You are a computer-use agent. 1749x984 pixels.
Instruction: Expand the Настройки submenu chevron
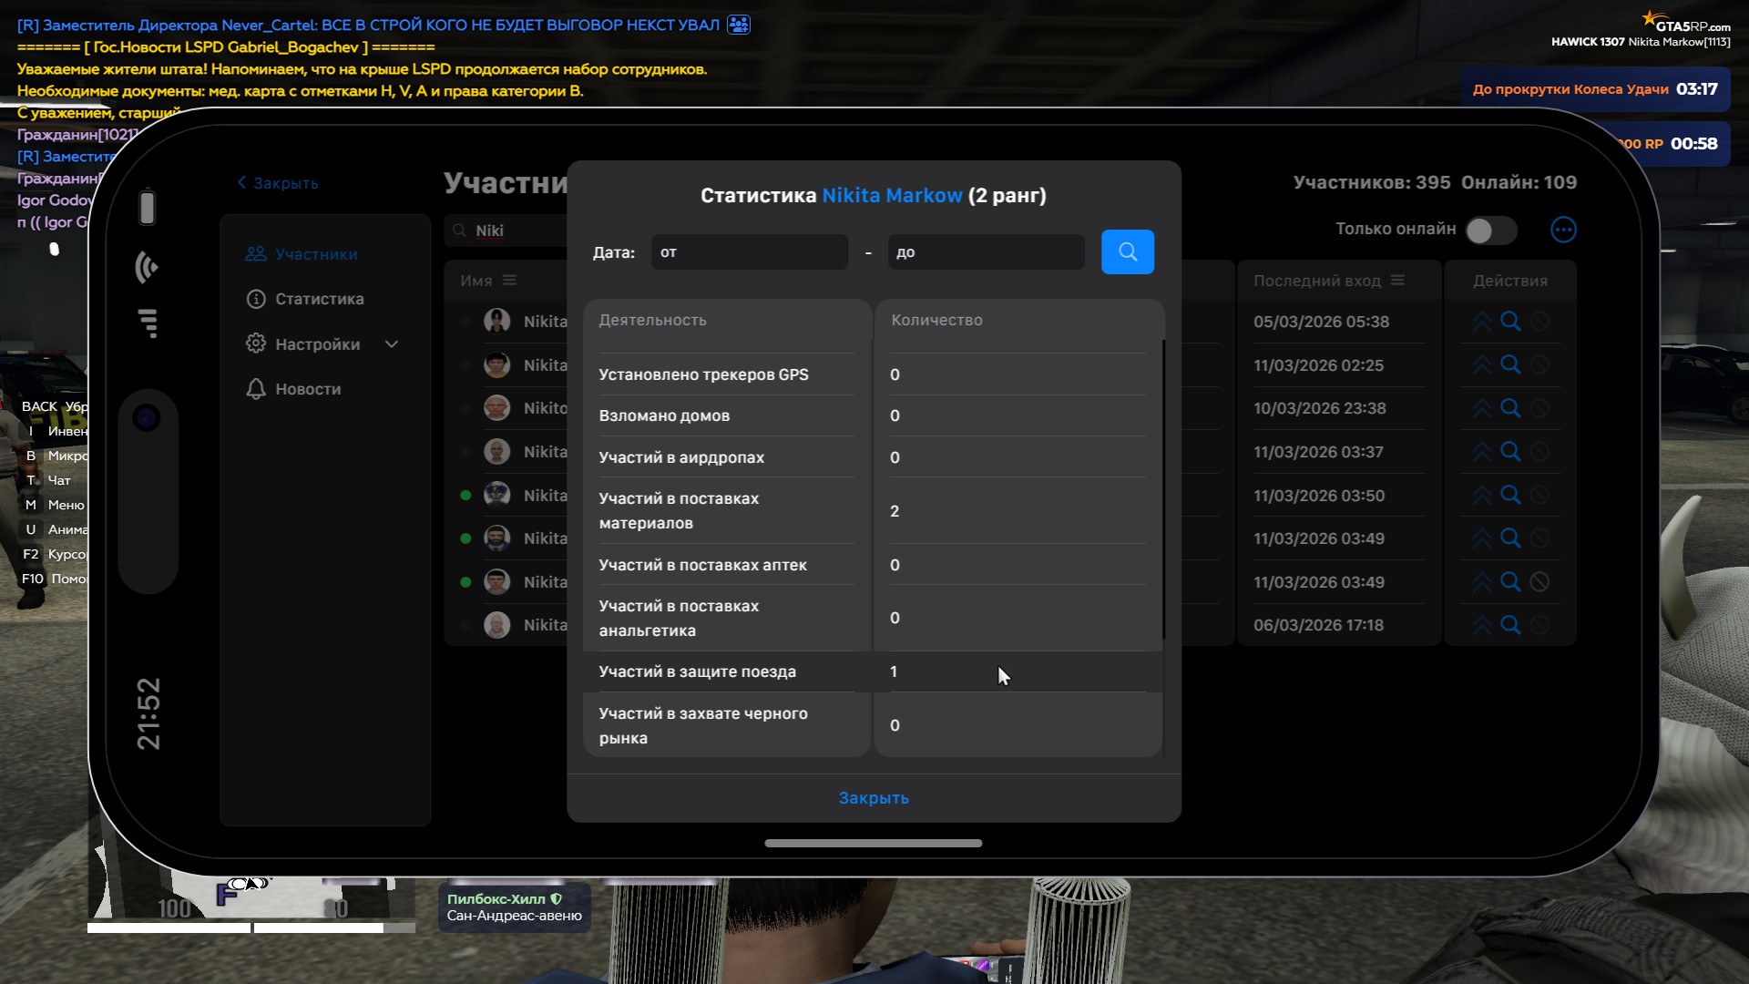[392, 344]
